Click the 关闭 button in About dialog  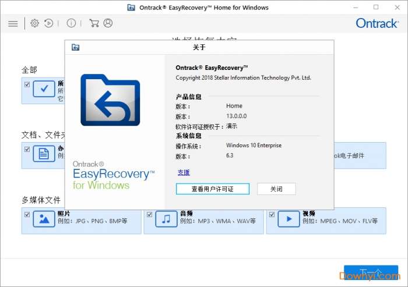pos(276,189)
